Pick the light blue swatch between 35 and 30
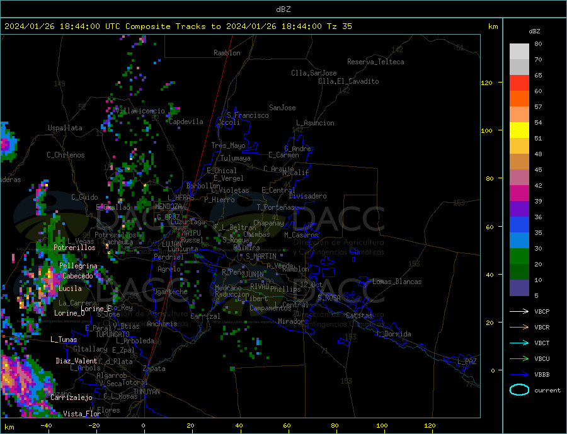This screenshot has width=567, height=434. point(519,241)
